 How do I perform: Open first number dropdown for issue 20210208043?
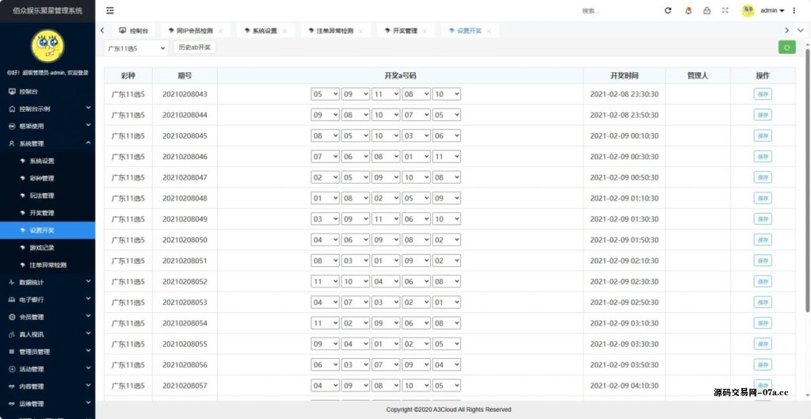point(325,94)
